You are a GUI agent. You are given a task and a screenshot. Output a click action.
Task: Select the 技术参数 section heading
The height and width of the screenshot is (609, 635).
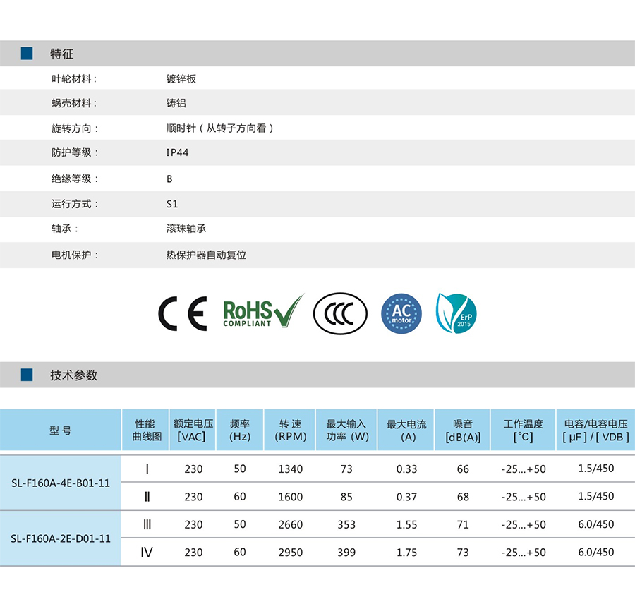(x=73, y=375)
